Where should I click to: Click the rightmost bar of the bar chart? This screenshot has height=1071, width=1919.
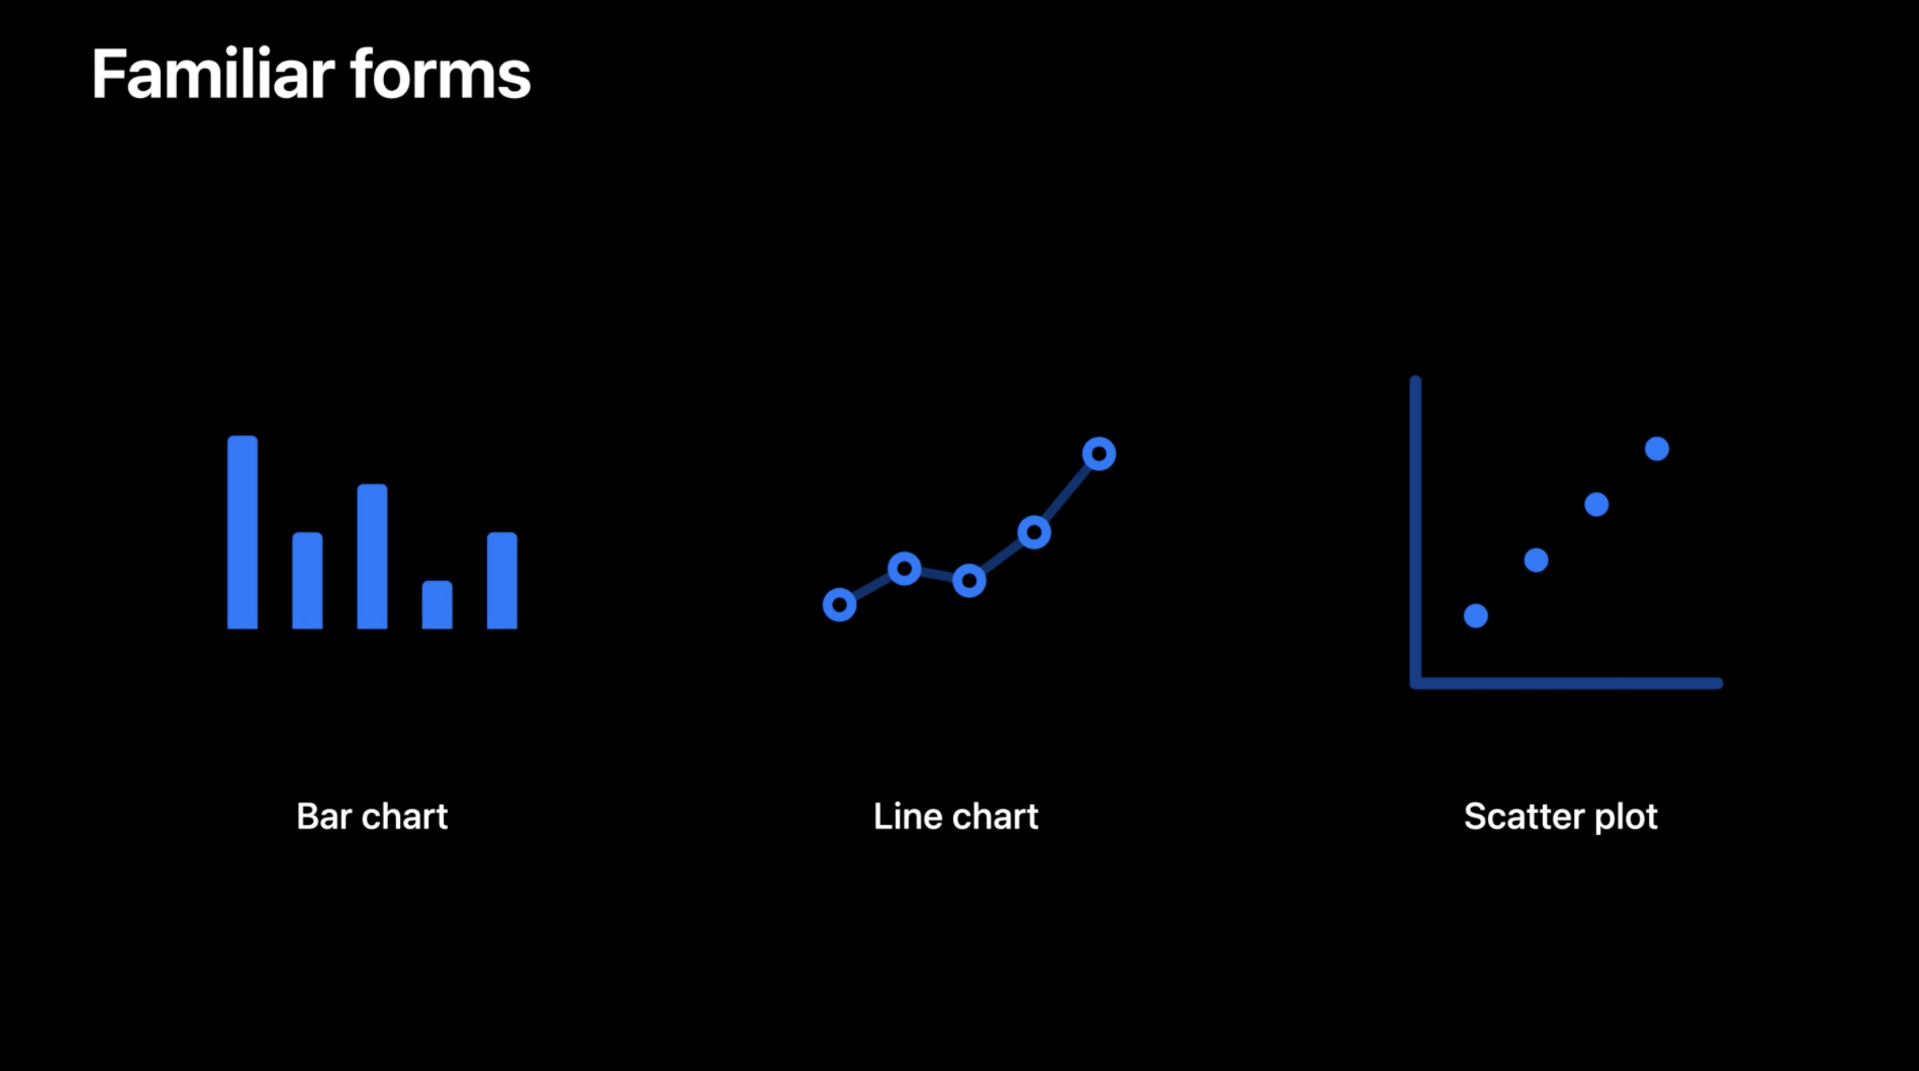[x=502, y=580]
